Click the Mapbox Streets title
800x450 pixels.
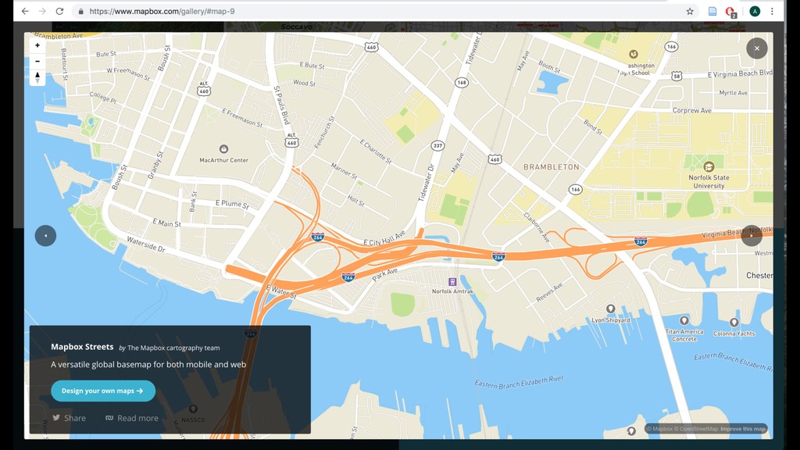click(82, 347)
